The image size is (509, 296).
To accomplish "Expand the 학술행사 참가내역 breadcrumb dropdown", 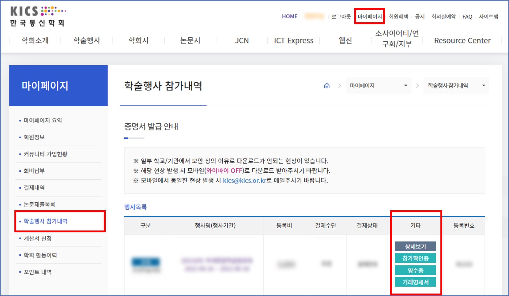I will point(456,86).
